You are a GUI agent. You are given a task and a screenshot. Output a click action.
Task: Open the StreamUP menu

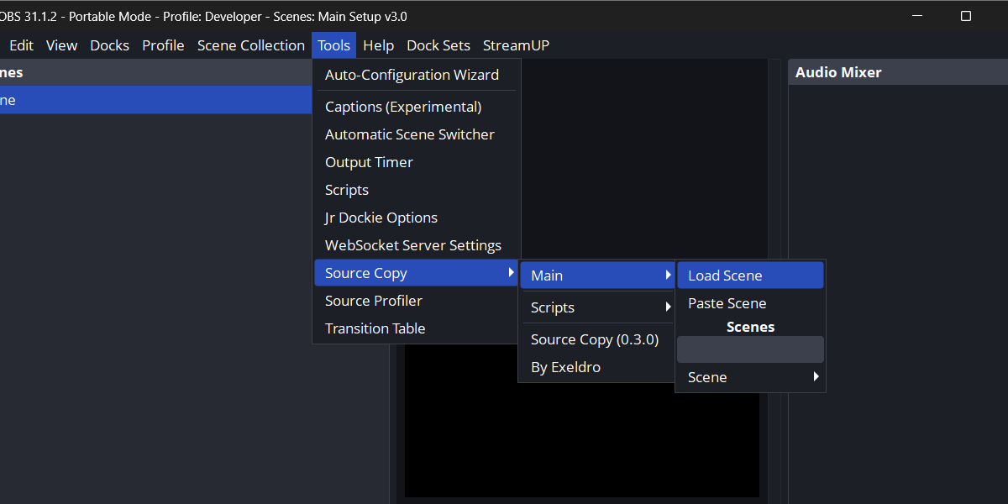[516, 45]
